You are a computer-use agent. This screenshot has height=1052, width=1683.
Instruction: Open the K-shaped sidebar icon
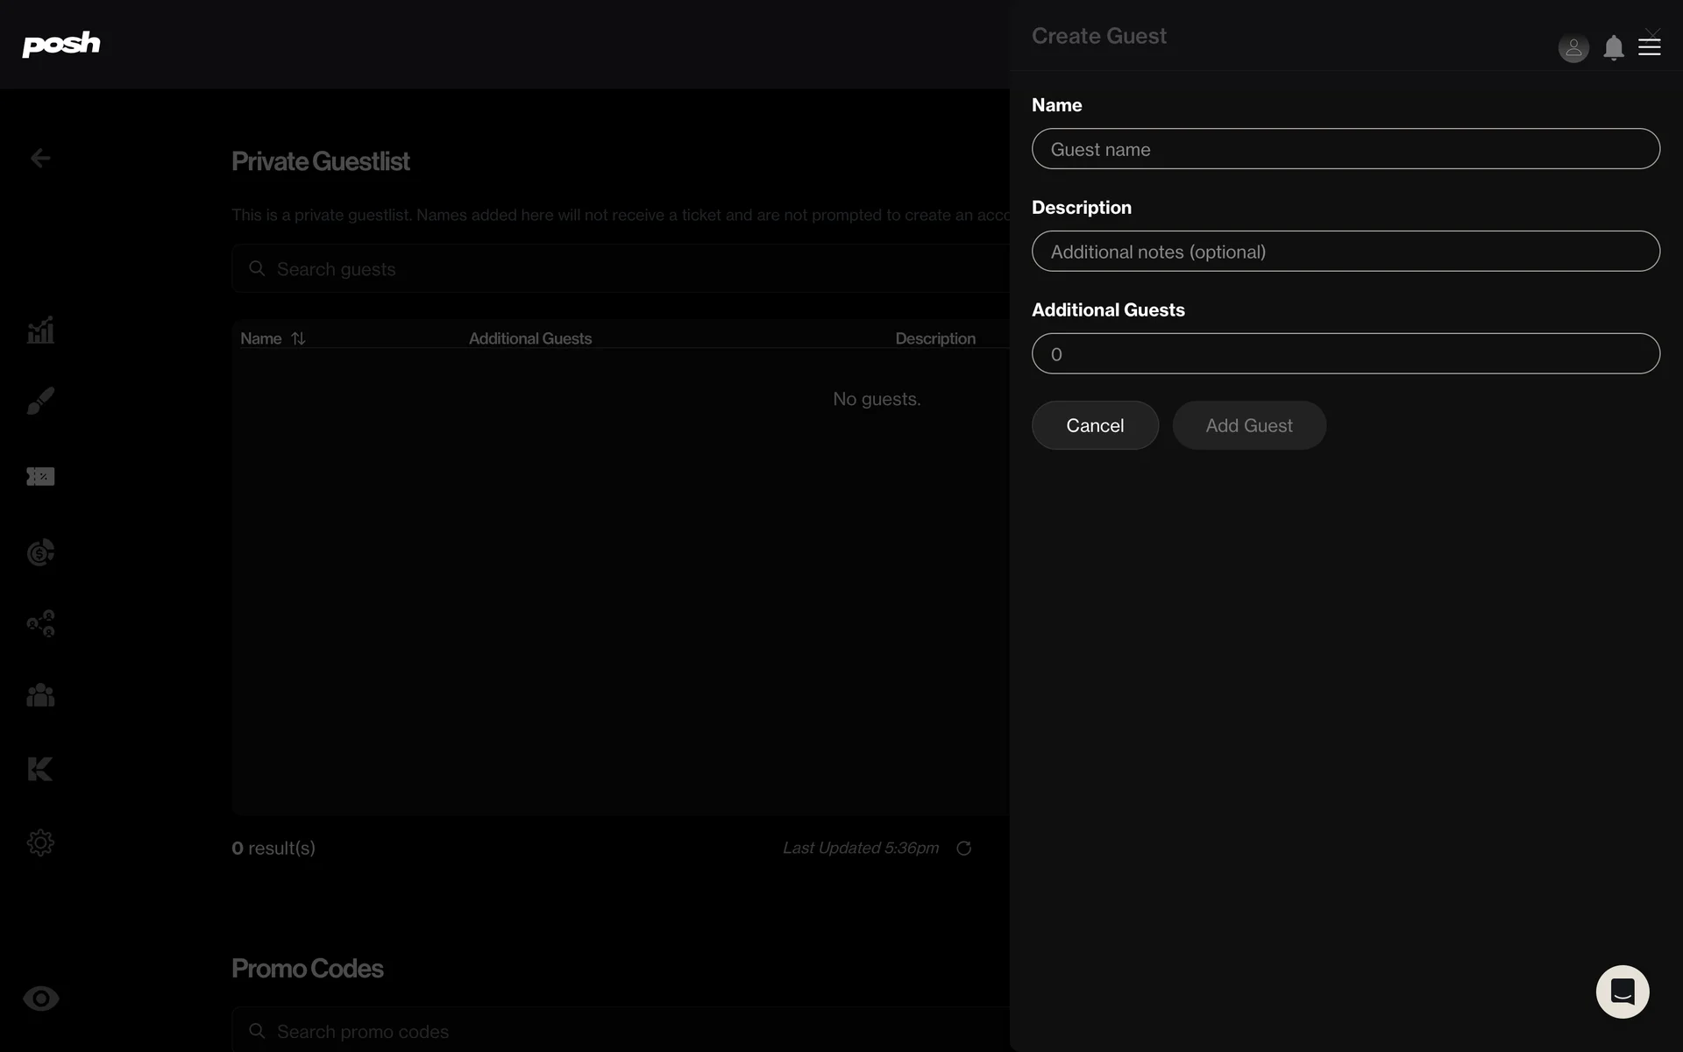(x=40, y=769)
